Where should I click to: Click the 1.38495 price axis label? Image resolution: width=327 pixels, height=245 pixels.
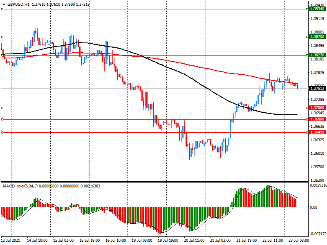click(x=318, y=46)
